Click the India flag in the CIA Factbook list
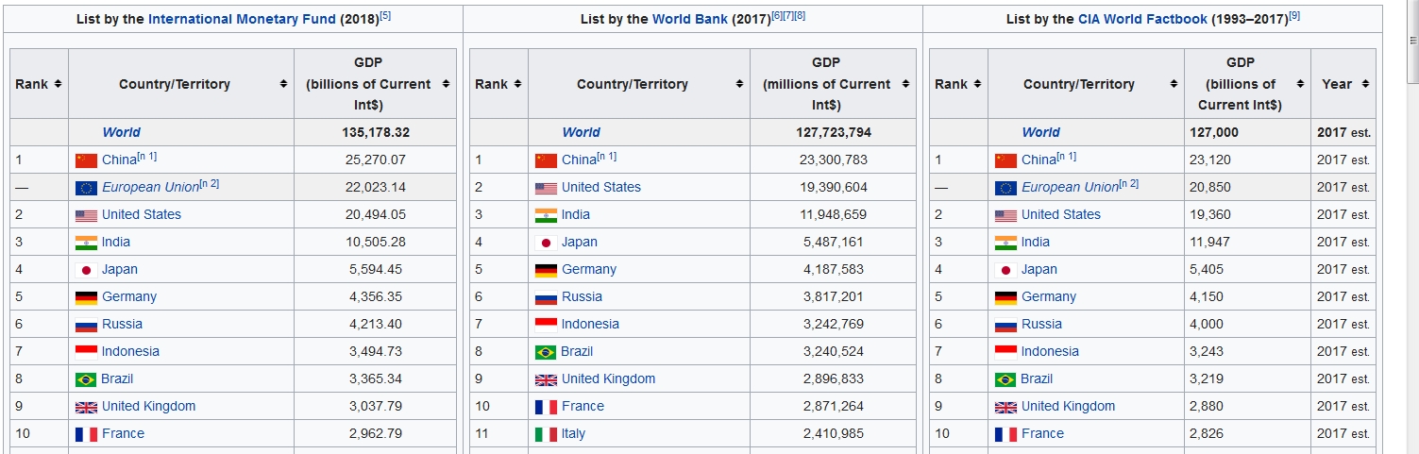 (x=1005, y=243)
